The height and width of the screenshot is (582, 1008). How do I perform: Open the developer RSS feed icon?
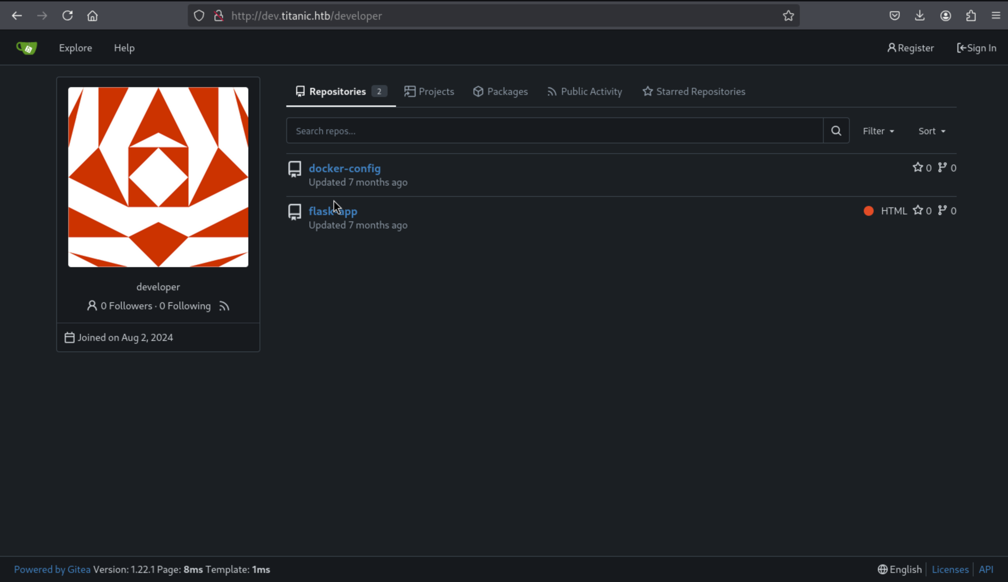pos(224,306)
